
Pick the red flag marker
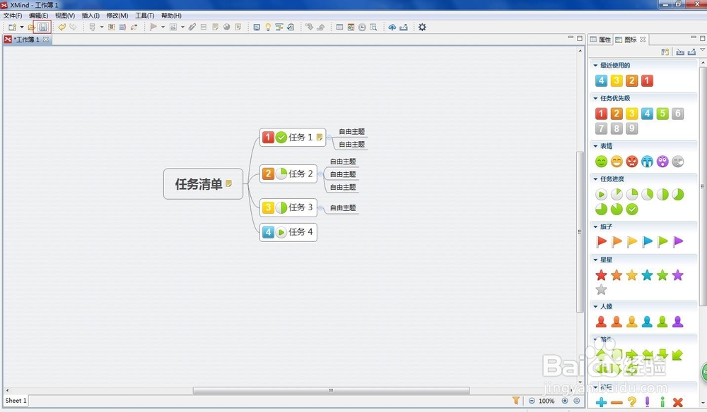pyautogui.click(x=601, y=241)
